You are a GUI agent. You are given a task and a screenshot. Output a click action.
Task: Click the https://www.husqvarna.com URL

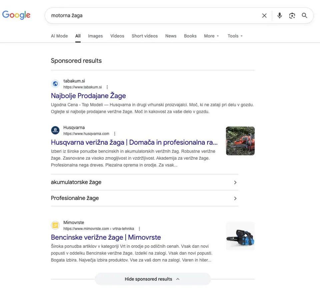pyautogui.click(x=86, y=134)
